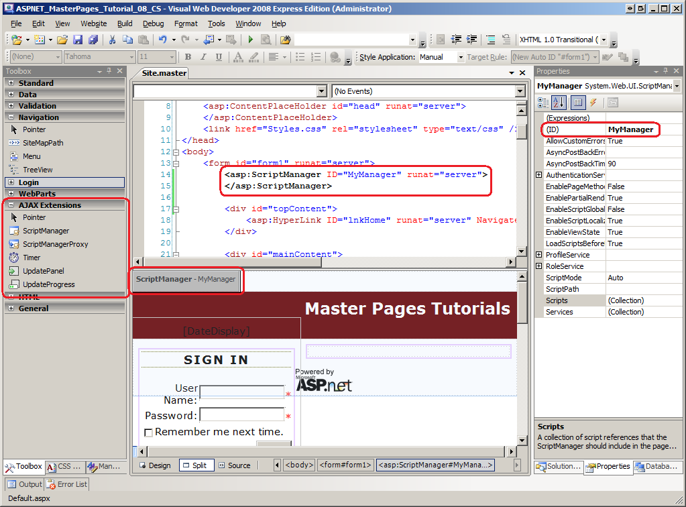
Task: Pick the Timer control in AJAX Extensions
Action: pyautogui.click(x=32, y=258)
